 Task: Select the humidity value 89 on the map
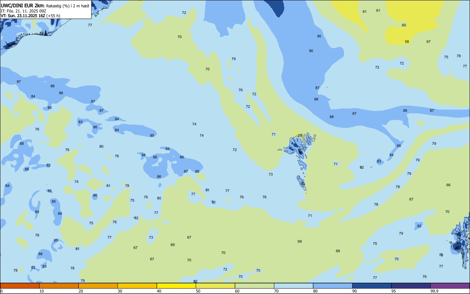(60, 214)
